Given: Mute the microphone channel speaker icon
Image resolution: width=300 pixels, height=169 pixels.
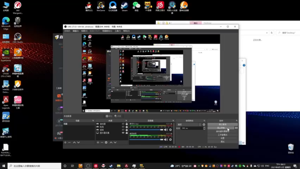Looking at the screenshot, I should (x=166, y=130).
